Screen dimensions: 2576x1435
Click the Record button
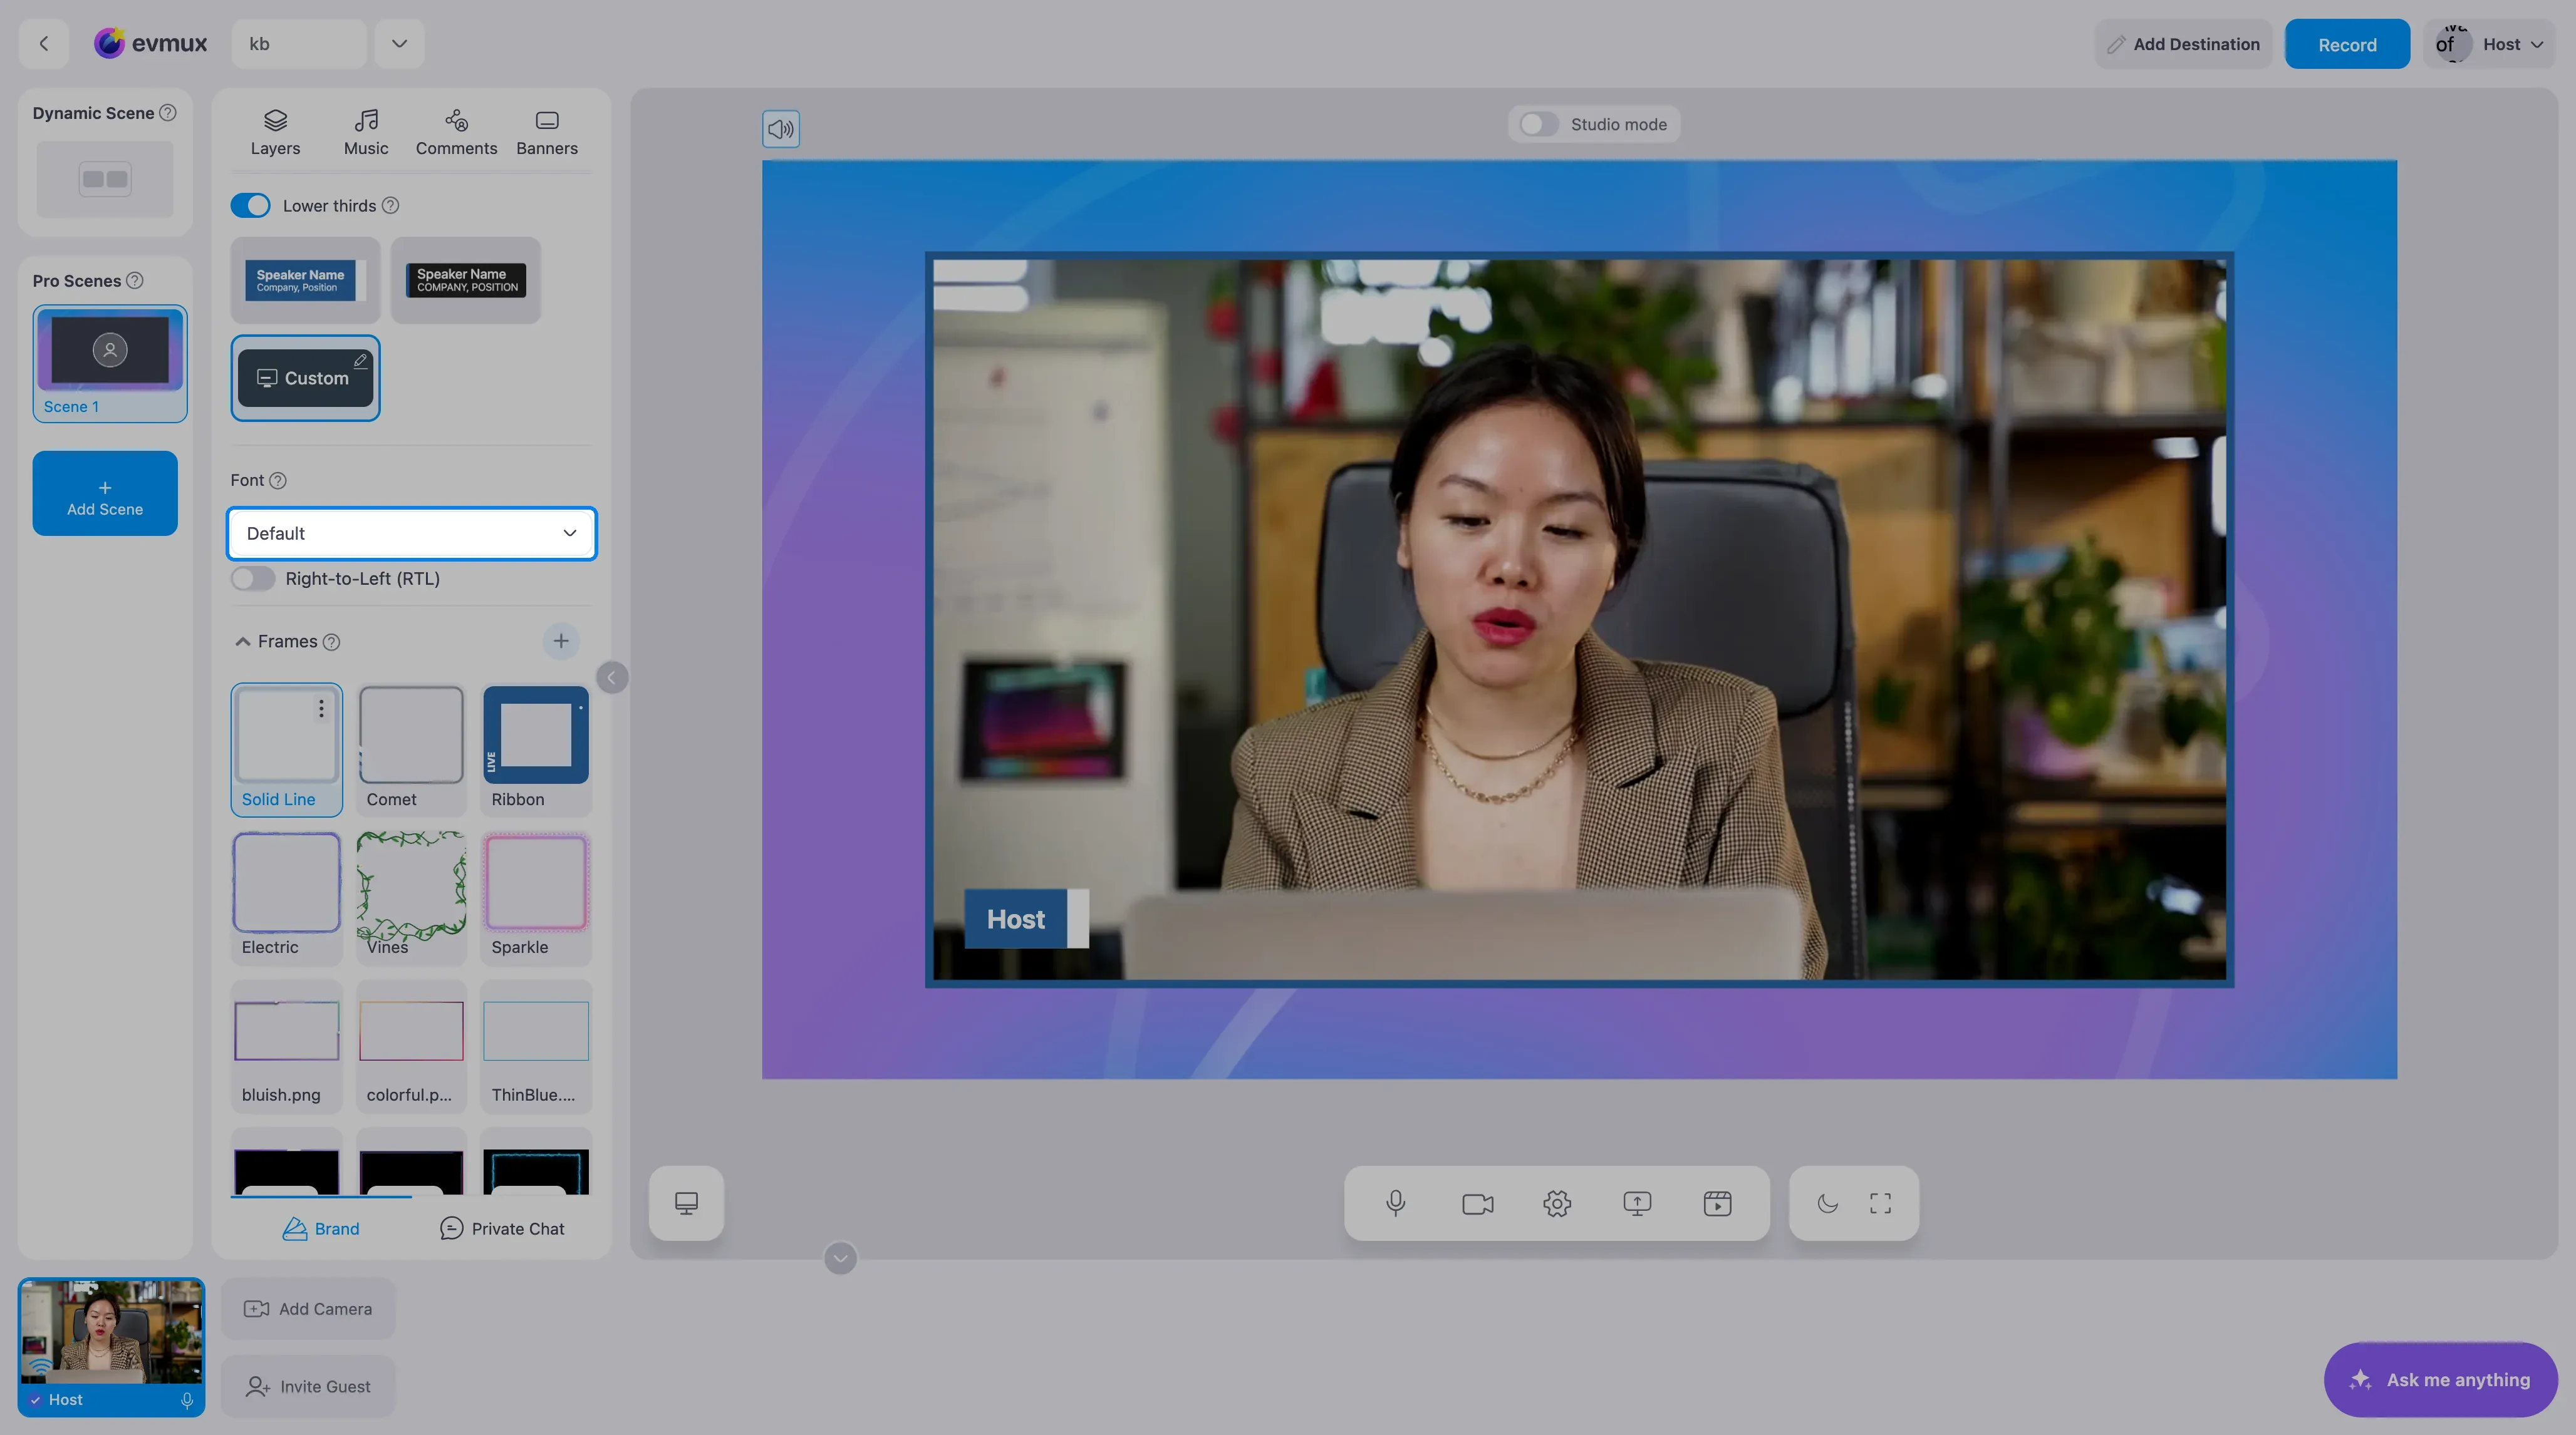point(2347,44)
